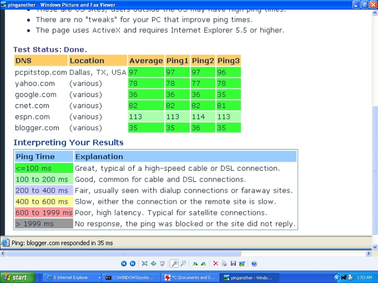Screen dimensions: 378x283
Task: Click the clock showing 1:53 AM
Action: coord(364,277)
